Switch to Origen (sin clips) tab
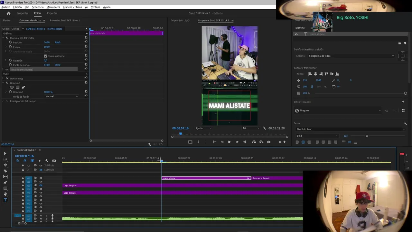This screenshot has height=232, width=412. point(180,20)
